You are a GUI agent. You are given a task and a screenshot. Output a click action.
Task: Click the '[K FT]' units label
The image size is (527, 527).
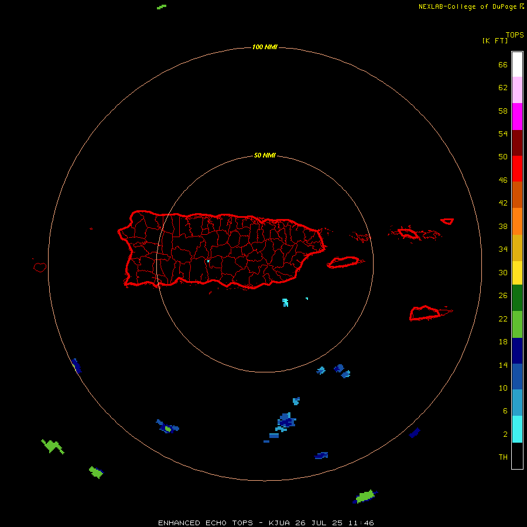(495, 40)
